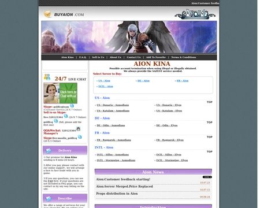260x208 pixels.
Task: Open FR - Ragnarok - Asmodians link
Action: pos(114,140)
